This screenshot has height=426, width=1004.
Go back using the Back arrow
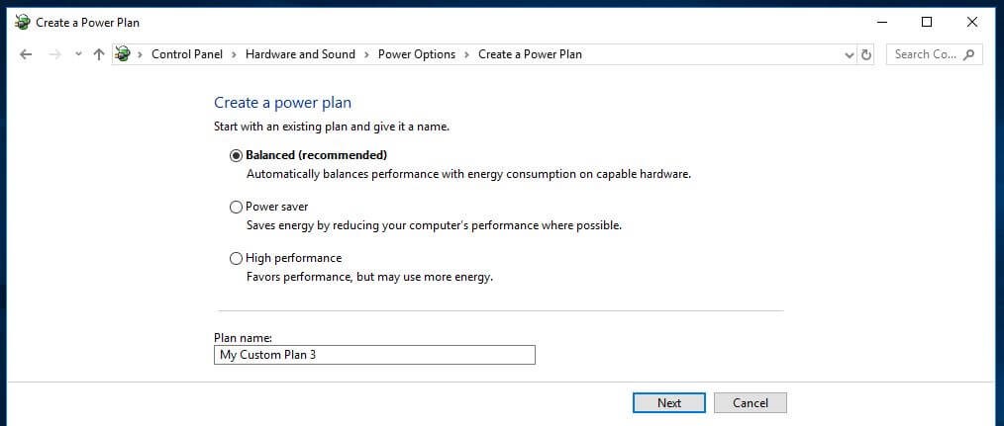[26, 54]
